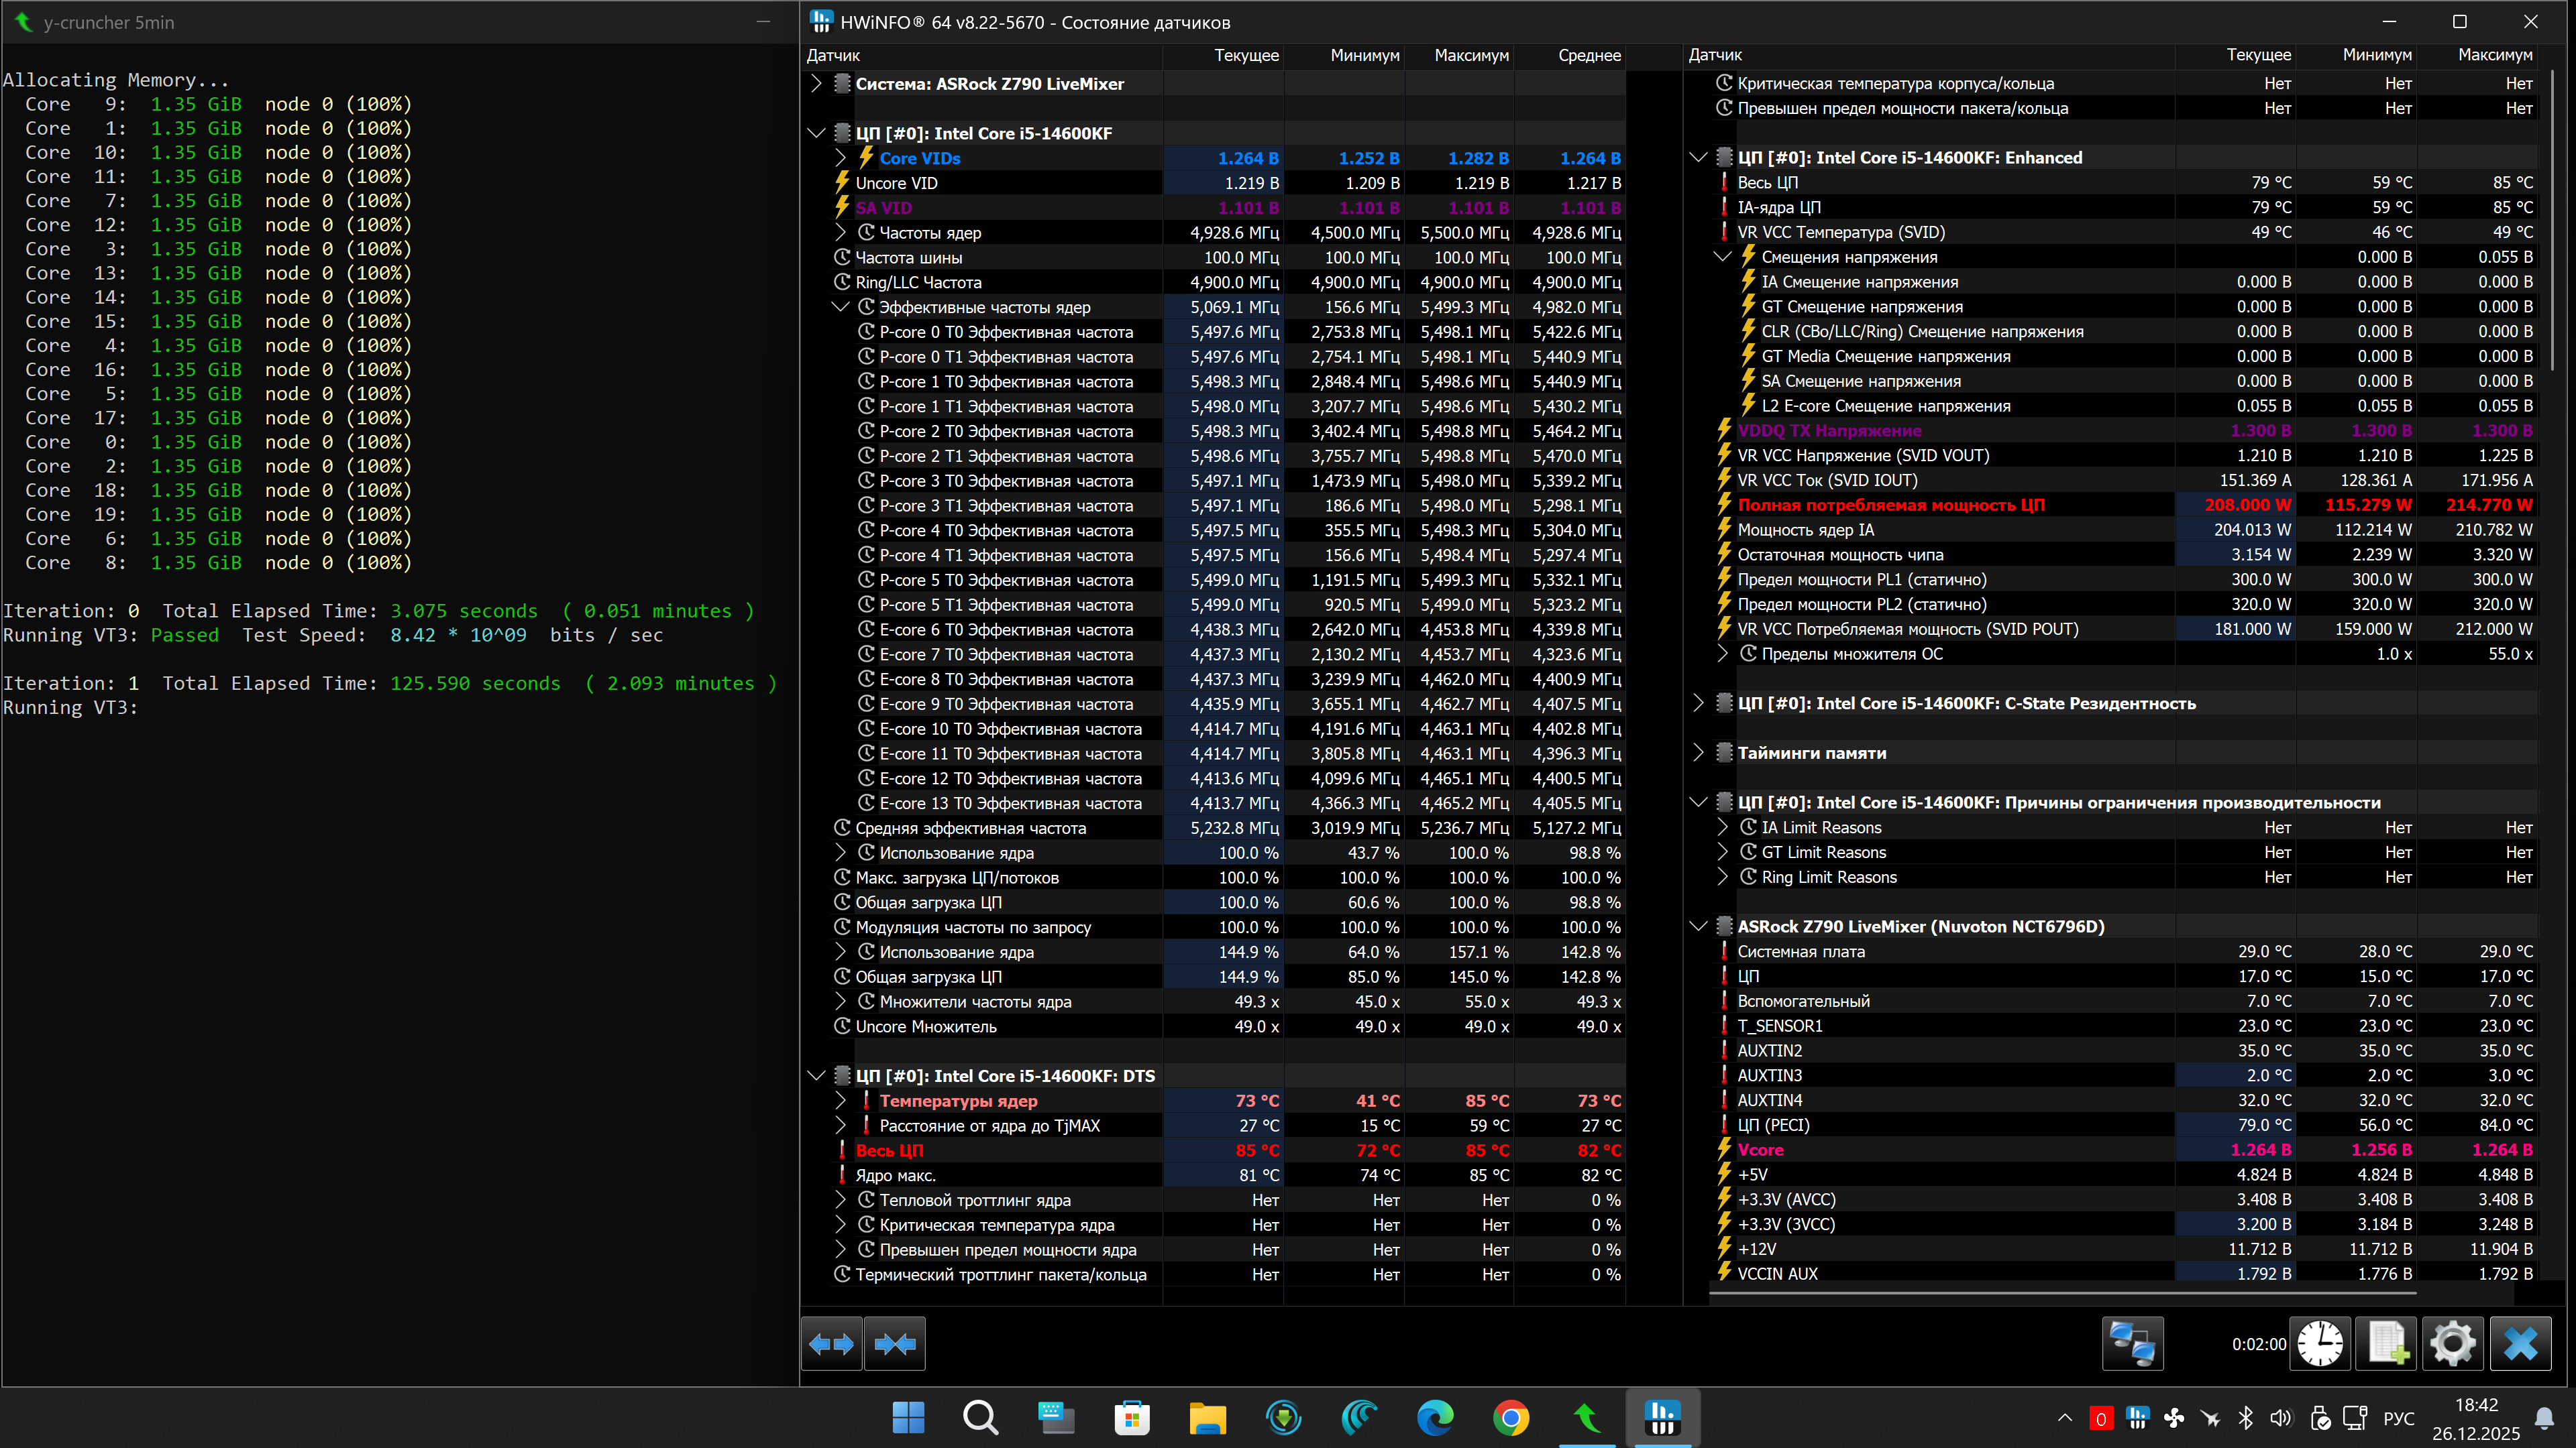Open the sensor settings gear icon
Screen dimensions: 2576x1448
point(2452,1344)
